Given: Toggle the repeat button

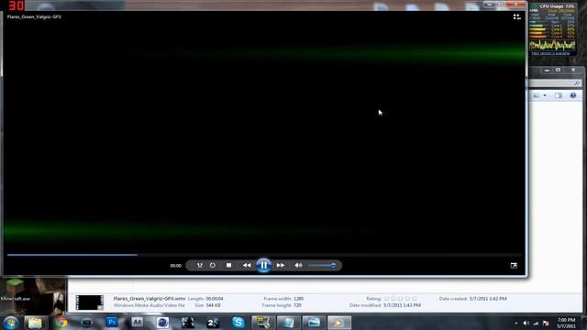Looking at the screenshot, I should click(x=212, y=265).
